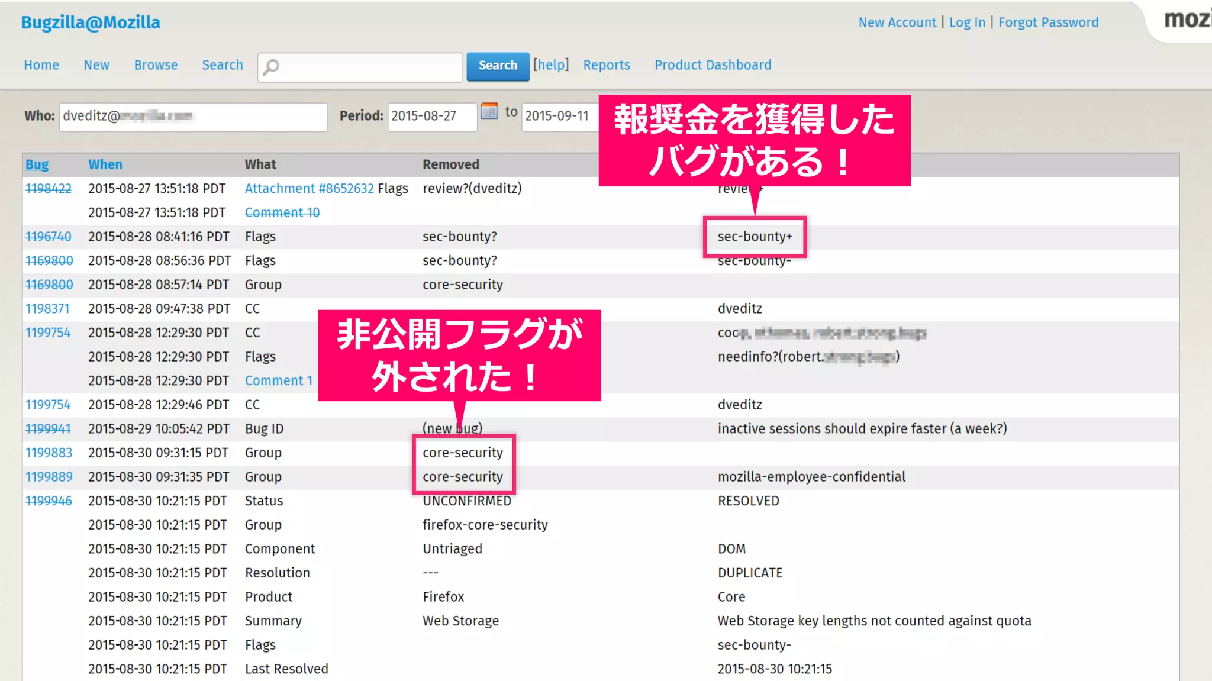Open the Comment 1 link
1212x681 pixels.
279,381
